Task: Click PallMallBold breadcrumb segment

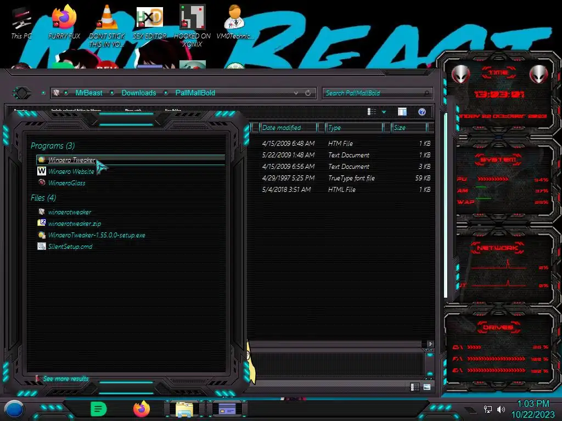Action: point(195,93)
